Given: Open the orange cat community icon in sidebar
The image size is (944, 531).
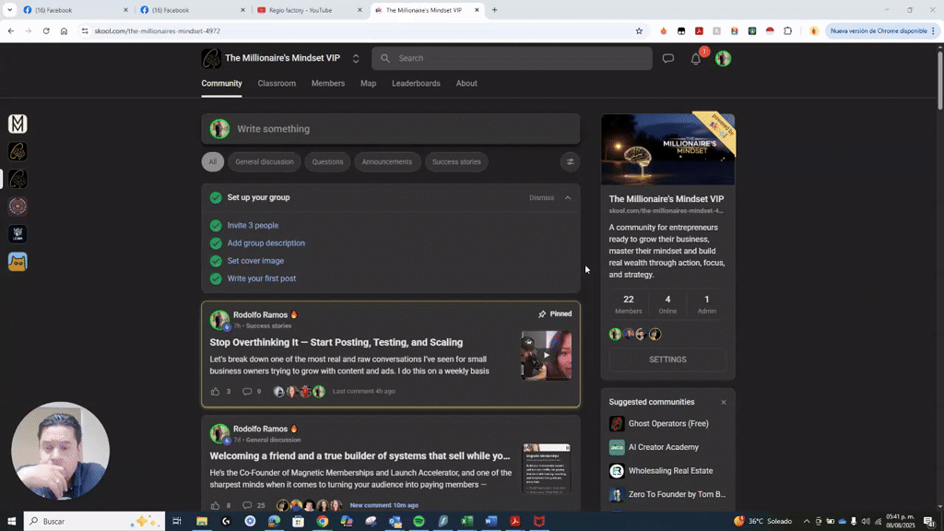Looking at the screenshot, I should point(18,262).
